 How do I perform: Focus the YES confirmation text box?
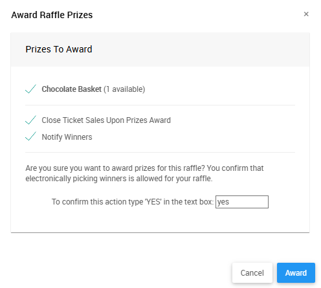coord(242,202)
